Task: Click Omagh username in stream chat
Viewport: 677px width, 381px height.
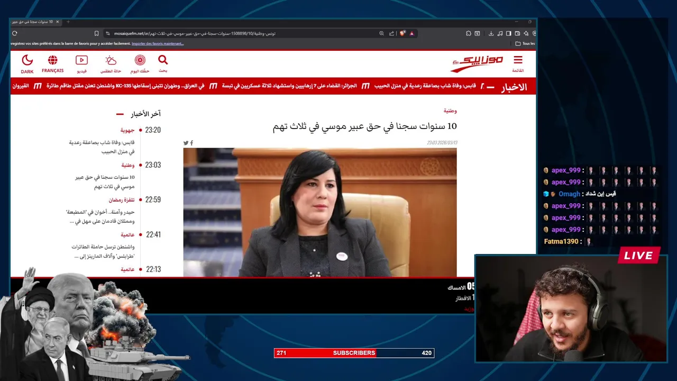Action: [x=570, y=194]
